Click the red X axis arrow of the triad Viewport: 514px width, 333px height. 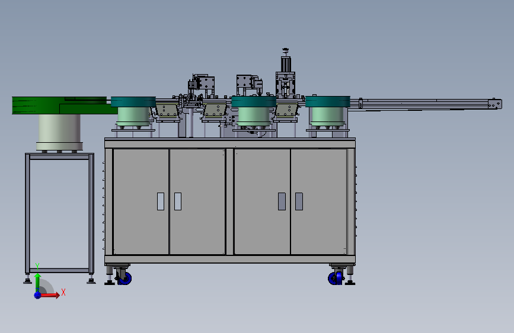[50, 295]
